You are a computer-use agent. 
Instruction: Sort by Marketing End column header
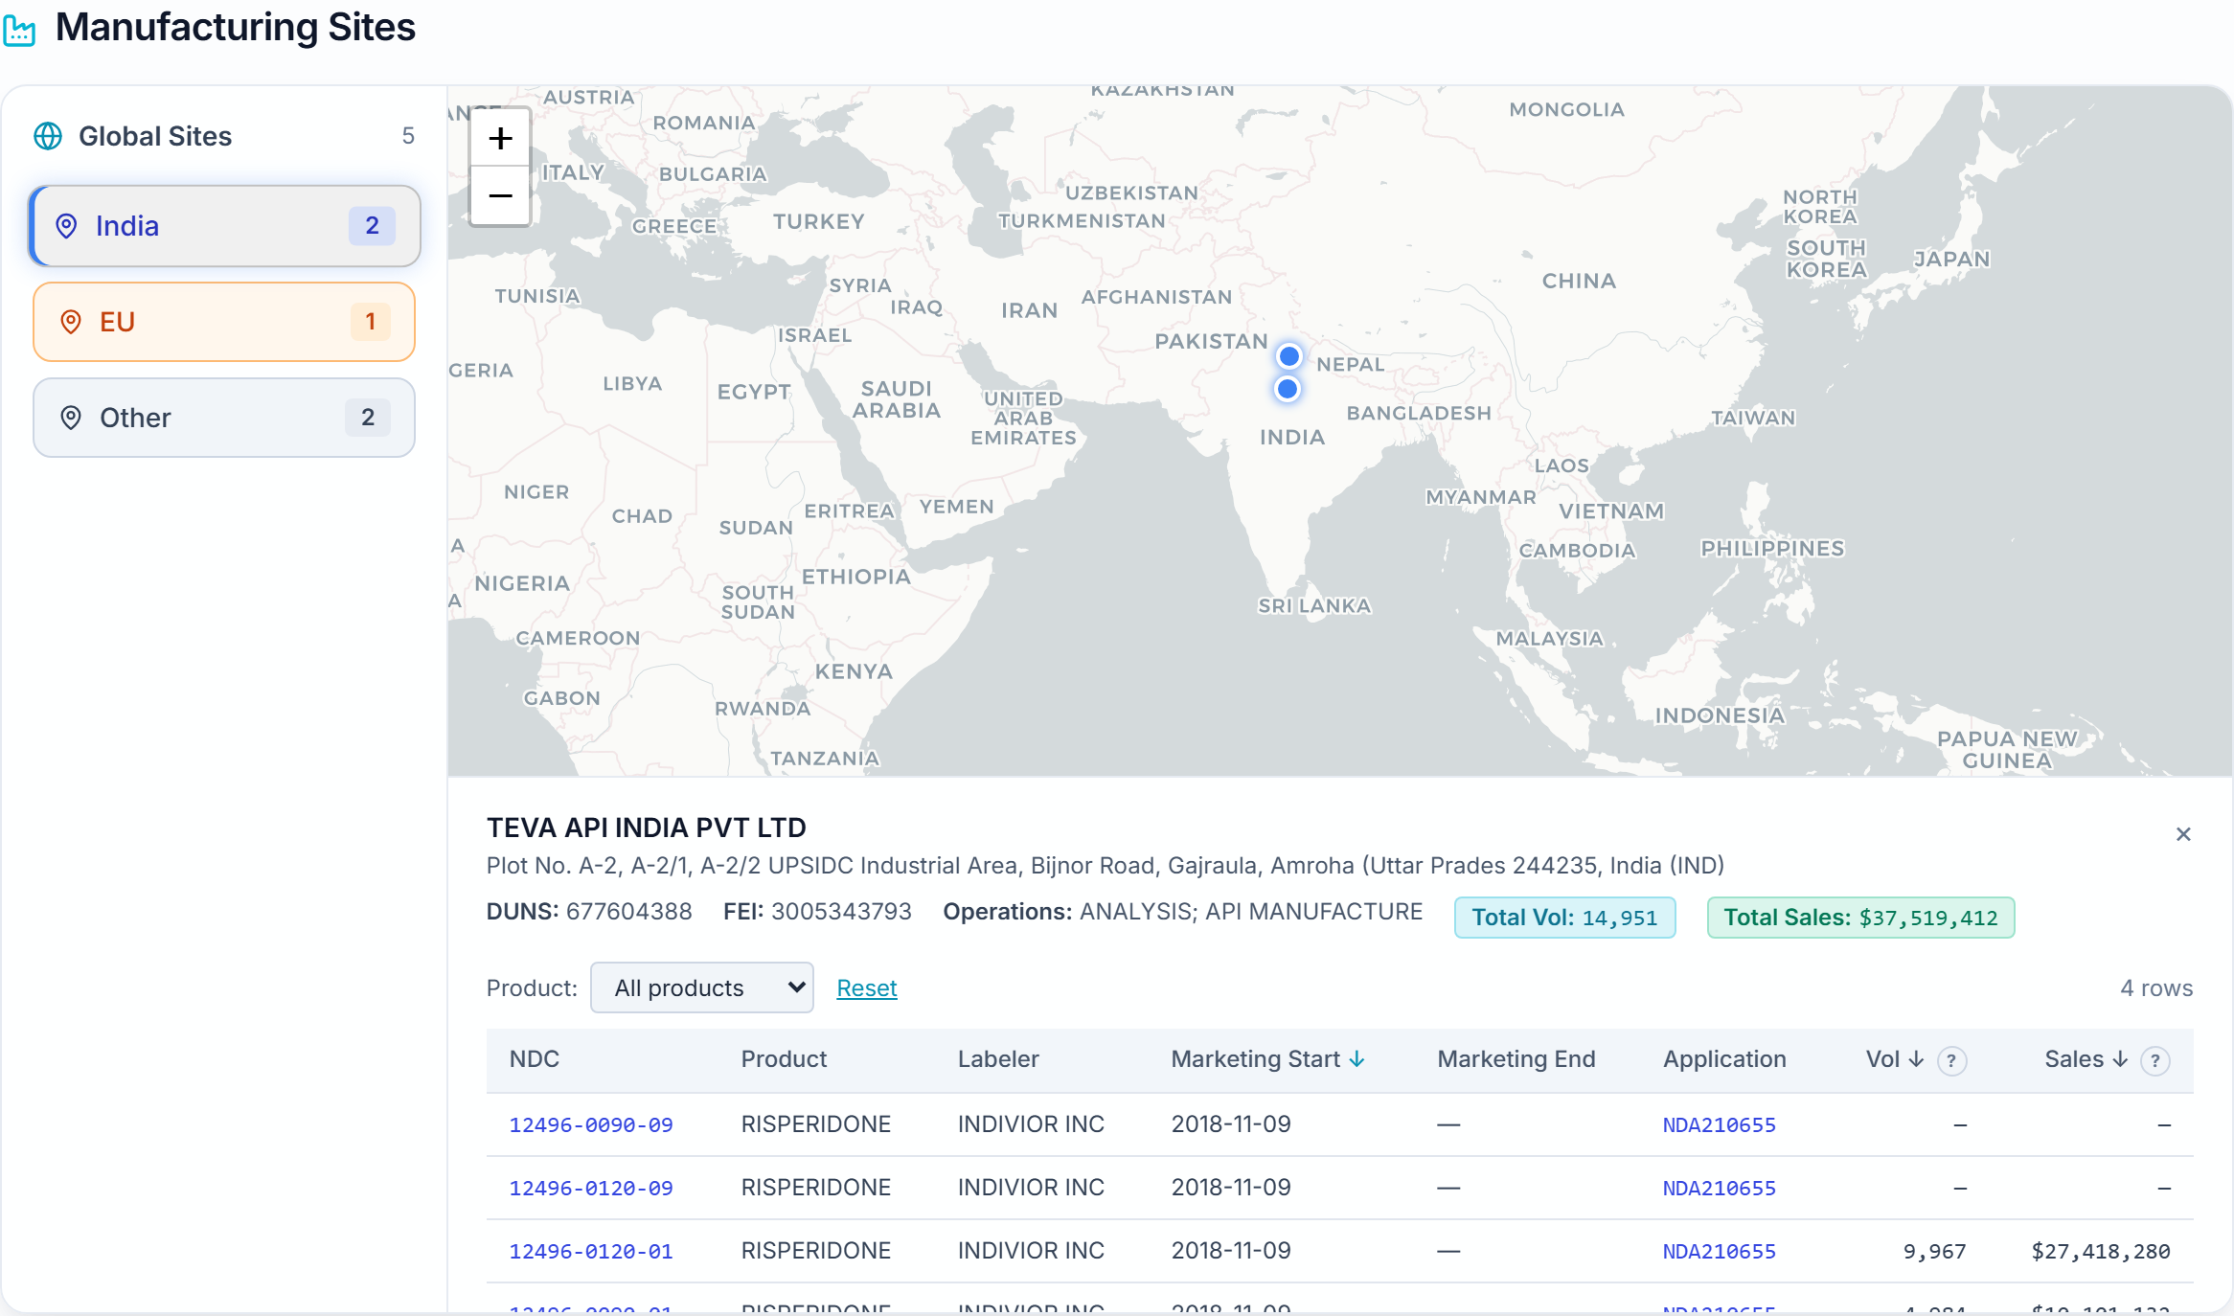pyautogui.click(x=1516, y=1059)
